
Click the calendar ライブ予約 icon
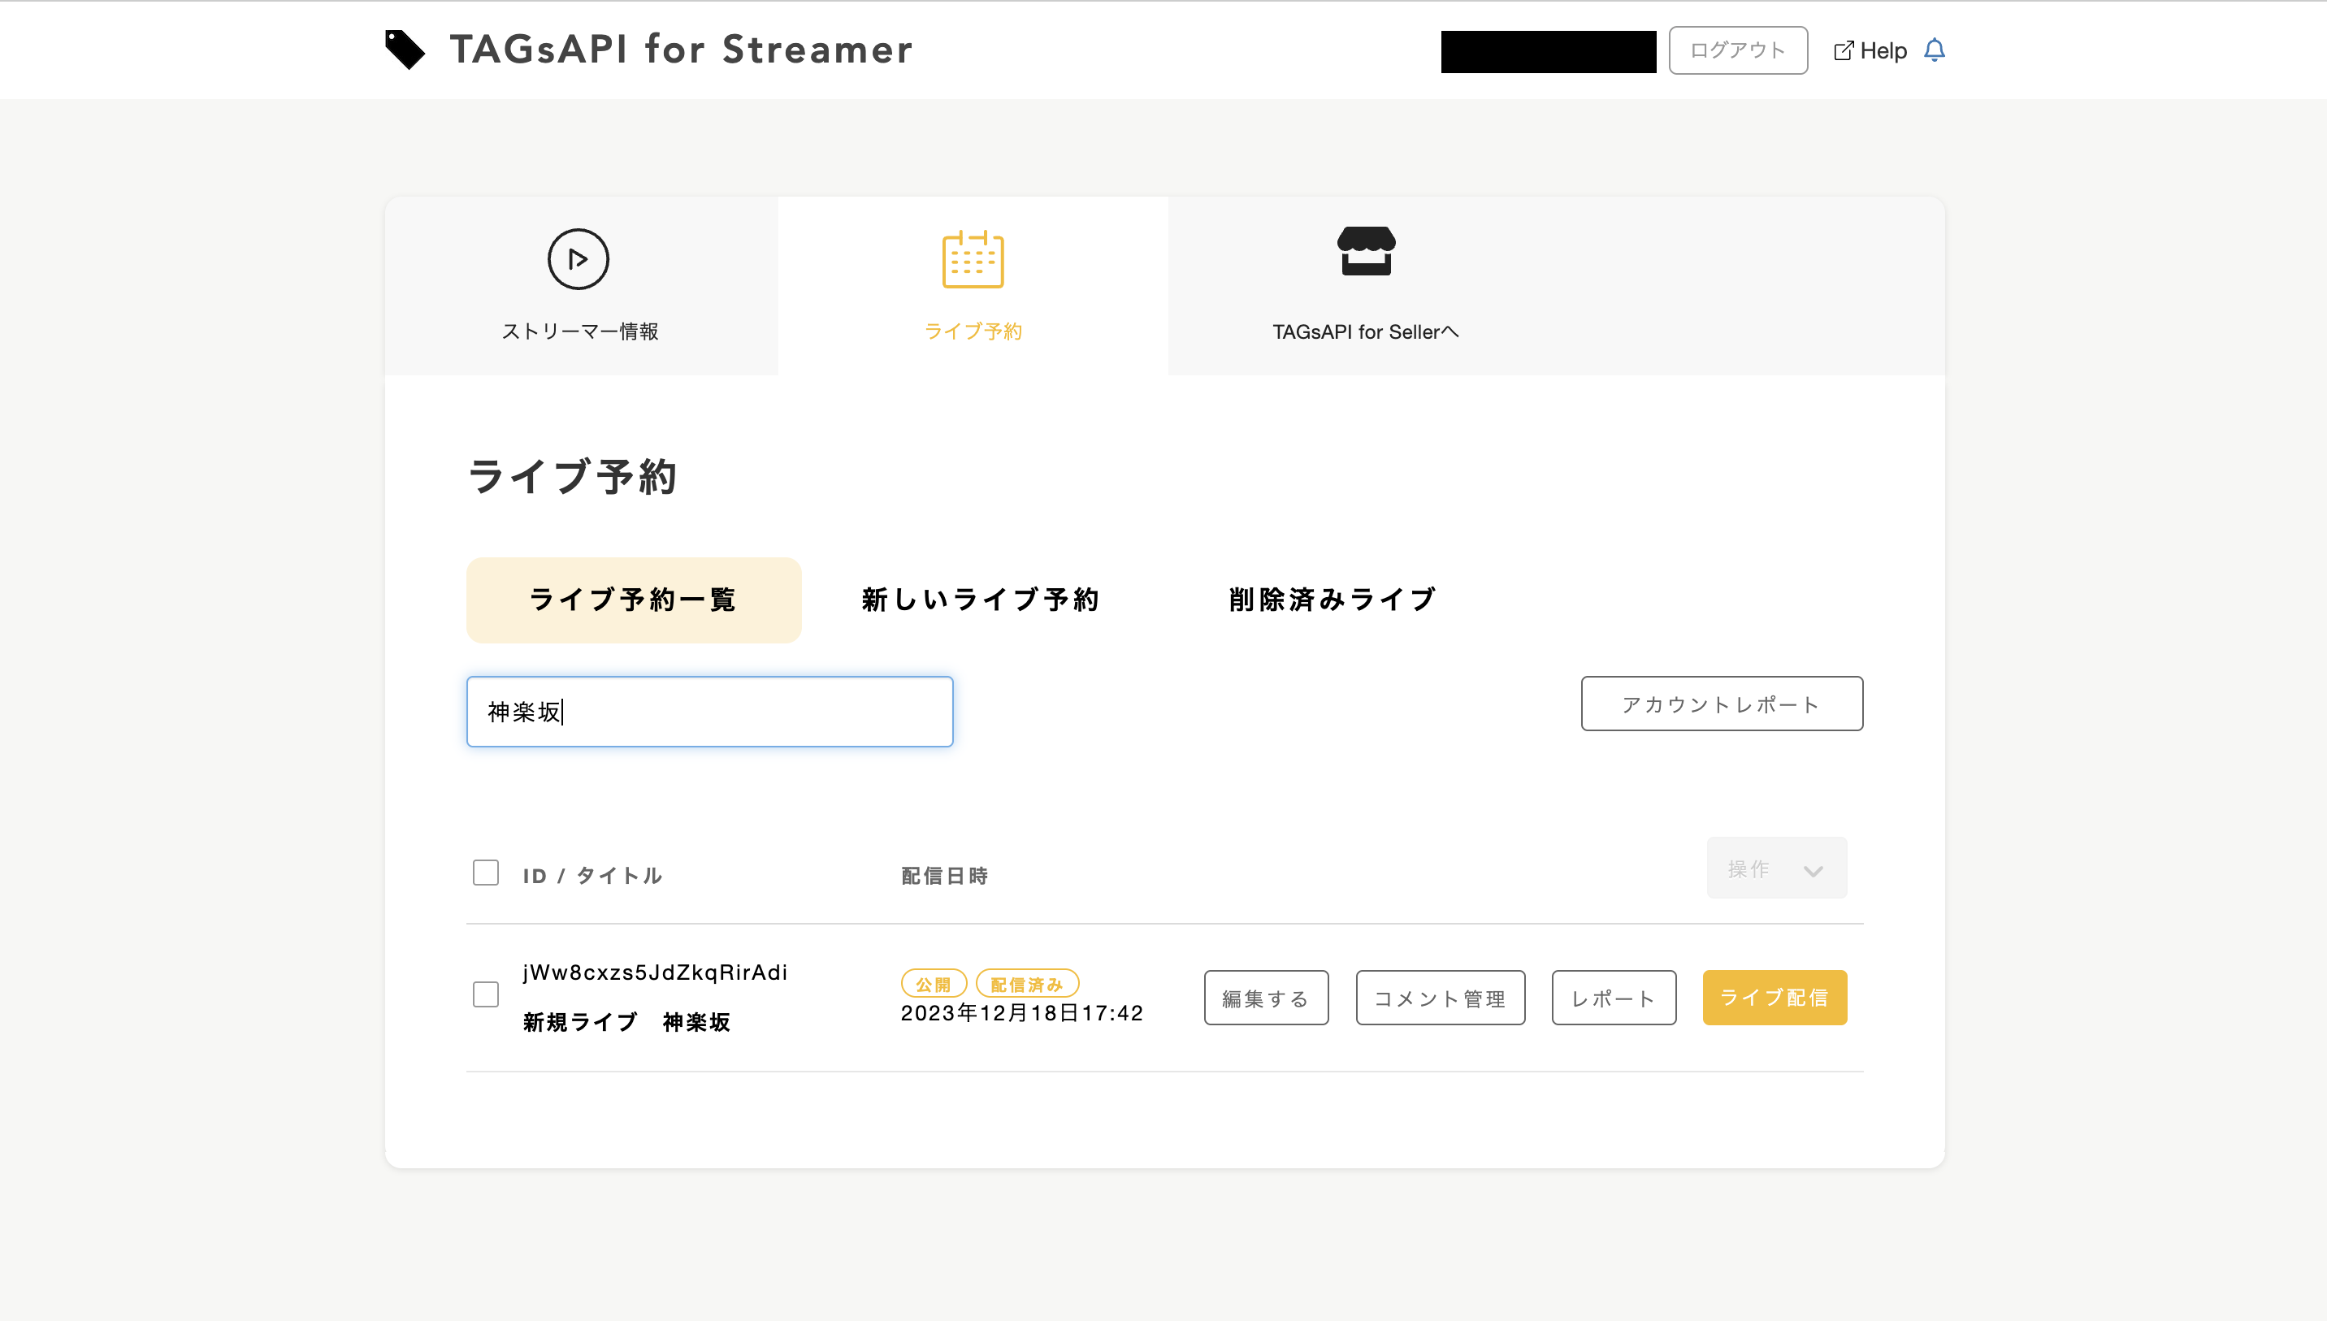[x=973, y=259]
